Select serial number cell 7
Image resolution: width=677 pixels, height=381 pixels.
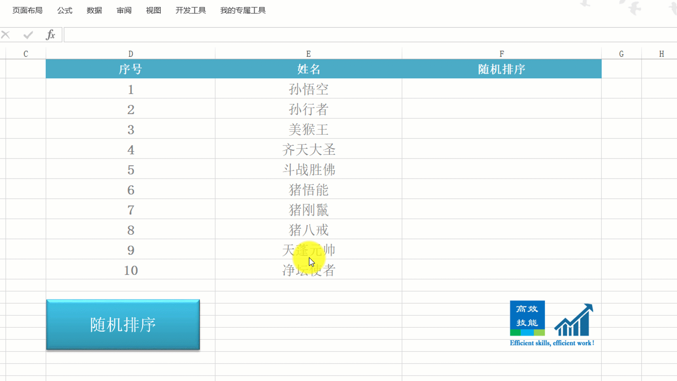pyautogui.click(x=130, y=210)
